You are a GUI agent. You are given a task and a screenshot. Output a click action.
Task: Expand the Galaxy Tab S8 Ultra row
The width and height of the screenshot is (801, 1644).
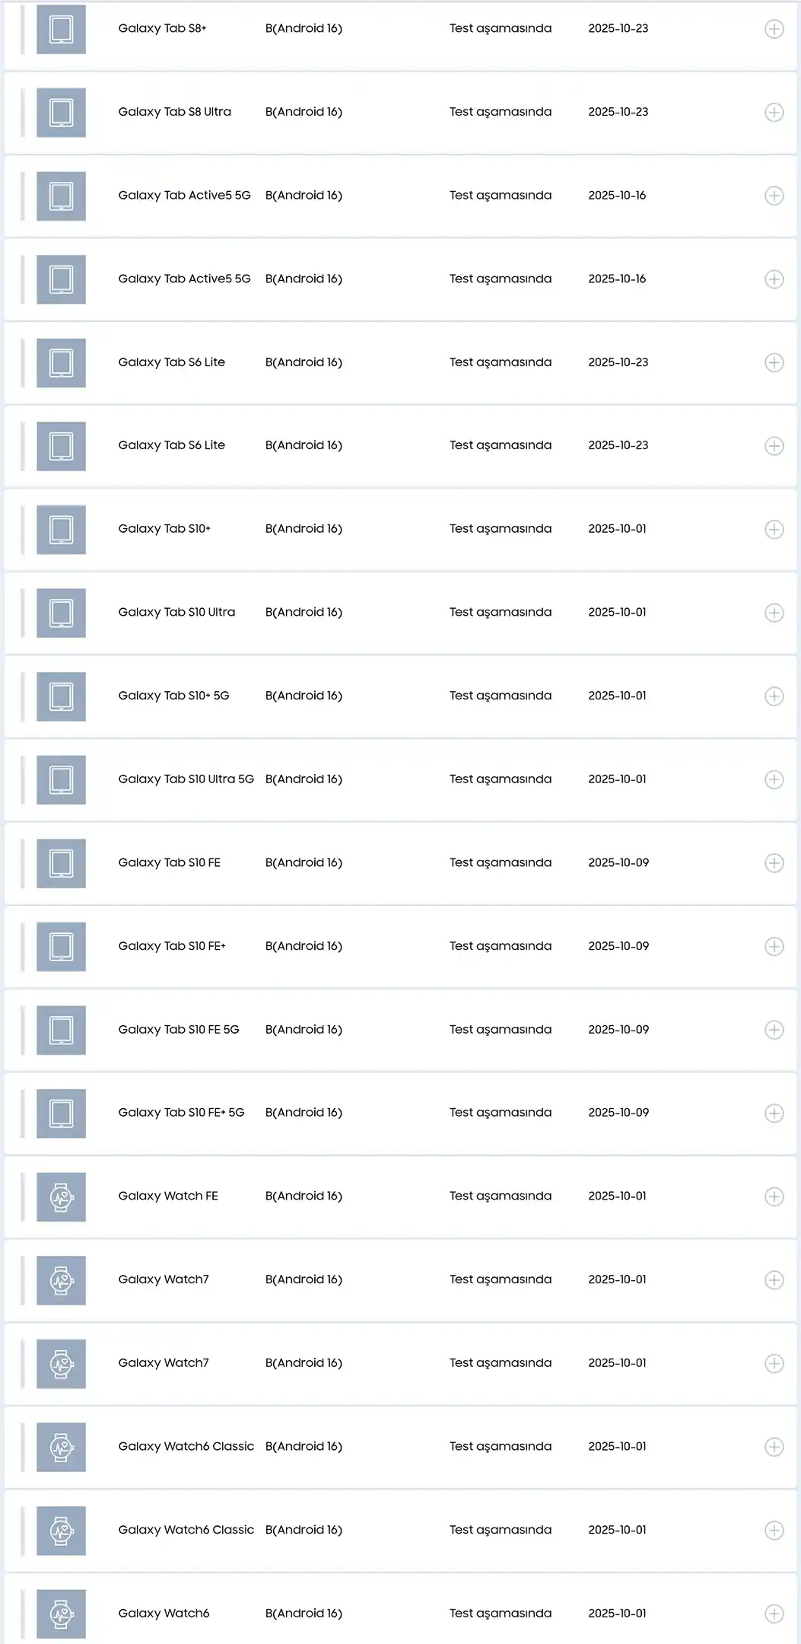(774, 113)
